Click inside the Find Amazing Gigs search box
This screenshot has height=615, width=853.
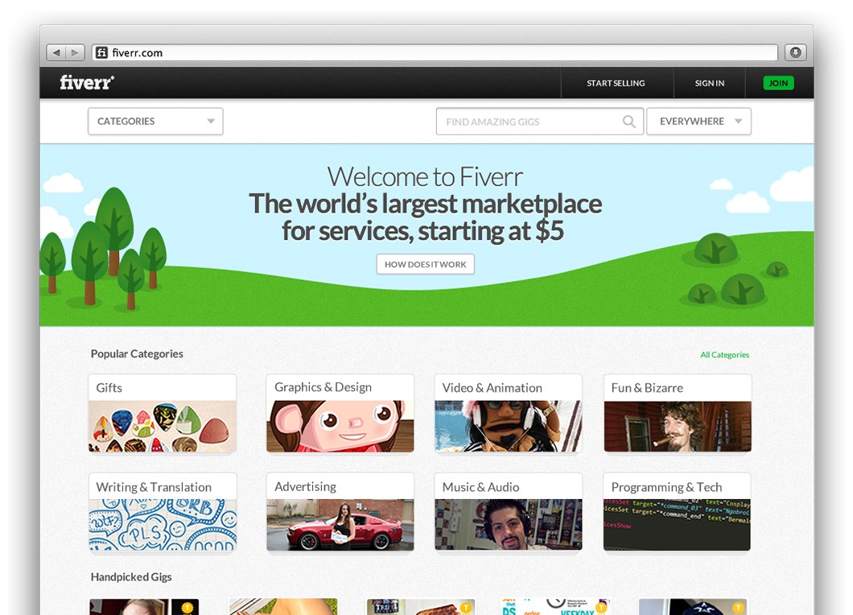(523, 121)
